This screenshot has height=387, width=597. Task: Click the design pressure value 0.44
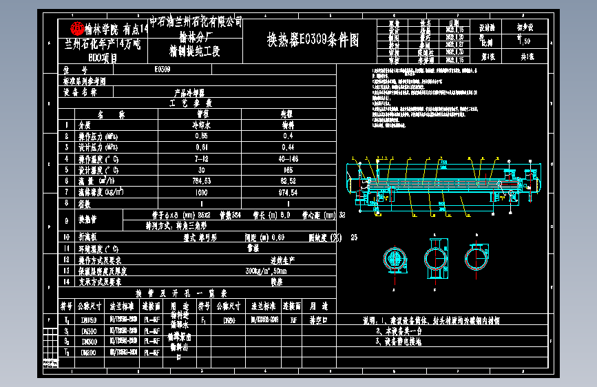(288, 147)
